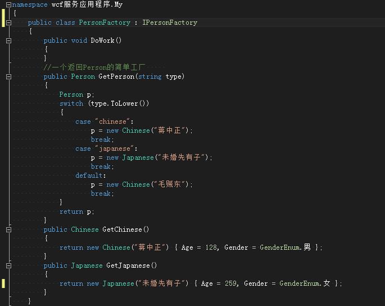
Task: Click the default: label
Action: [90, 175]
